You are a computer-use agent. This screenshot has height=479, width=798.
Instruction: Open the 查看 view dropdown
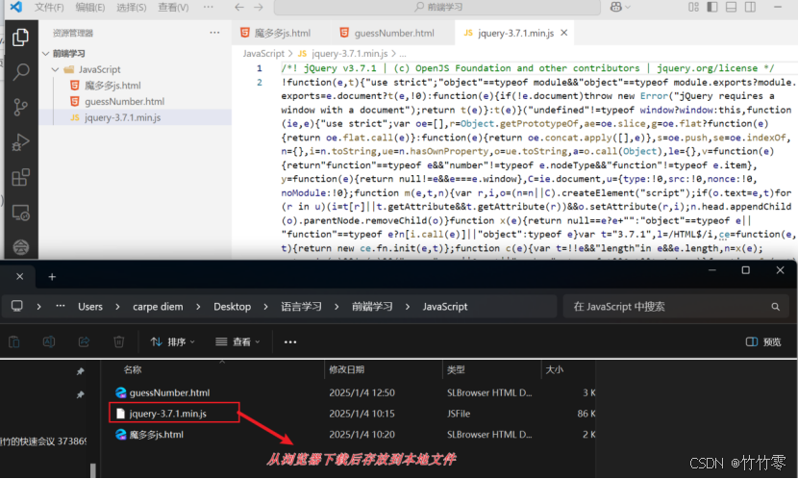(x=237, y=341)
